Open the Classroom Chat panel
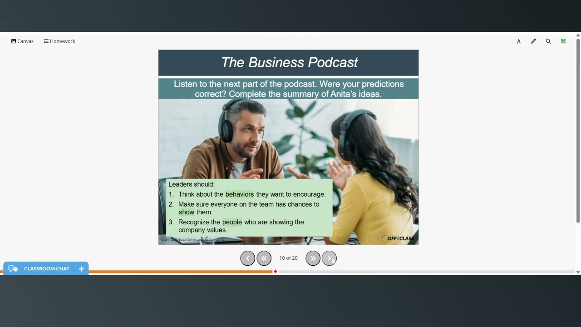The height and width of the screenshot is (327, 581). point(46,269)
